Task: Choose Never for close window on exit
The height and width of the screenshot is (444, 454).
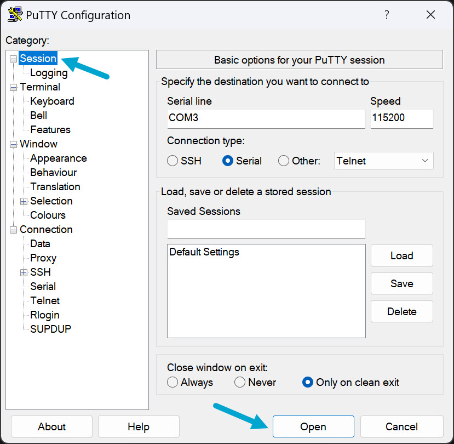Action: pyautogui.click(x=239, y=382)
